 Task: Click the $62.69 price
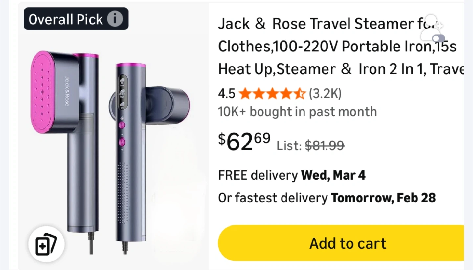(x=244, y=141)
